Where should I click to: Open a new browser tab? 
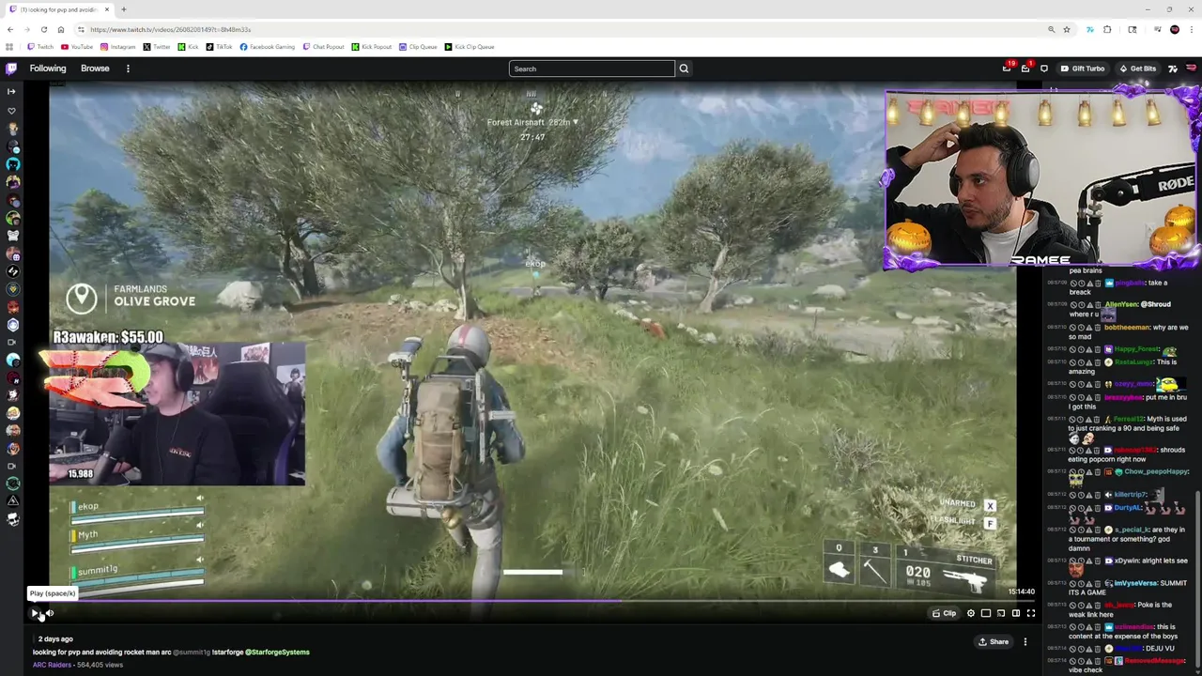[x=123, y=9]
